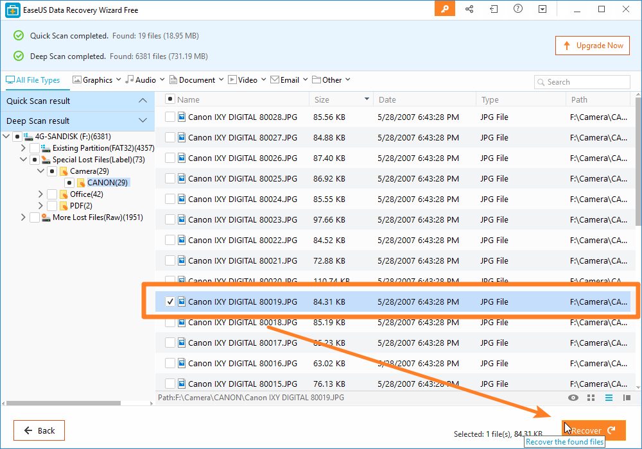The image size is (642, 449).
Task: Expand the Office(42) tree node
Action: 40,194
